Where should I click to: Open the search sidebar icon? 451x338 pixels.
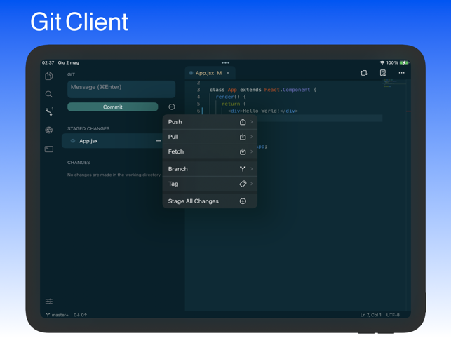pos(49,94)
